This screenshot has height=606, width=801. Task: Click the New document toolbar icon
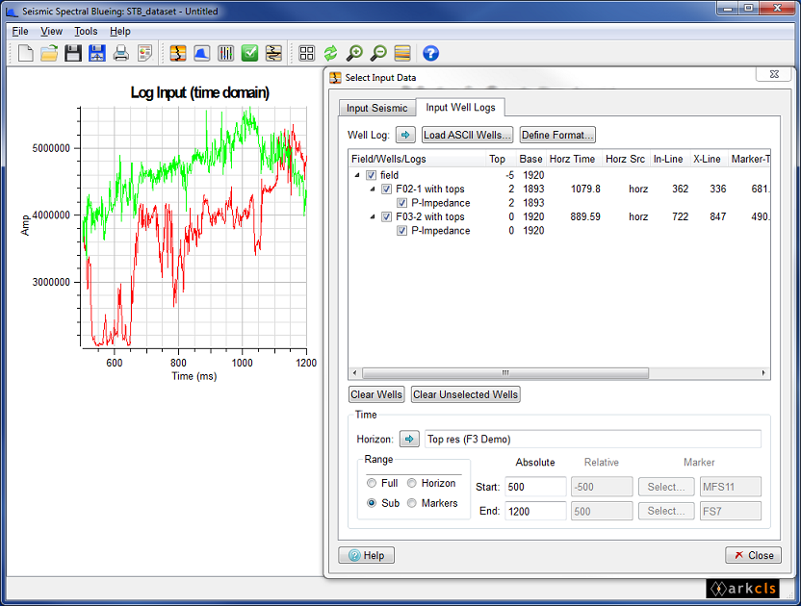tap(26, 53)
